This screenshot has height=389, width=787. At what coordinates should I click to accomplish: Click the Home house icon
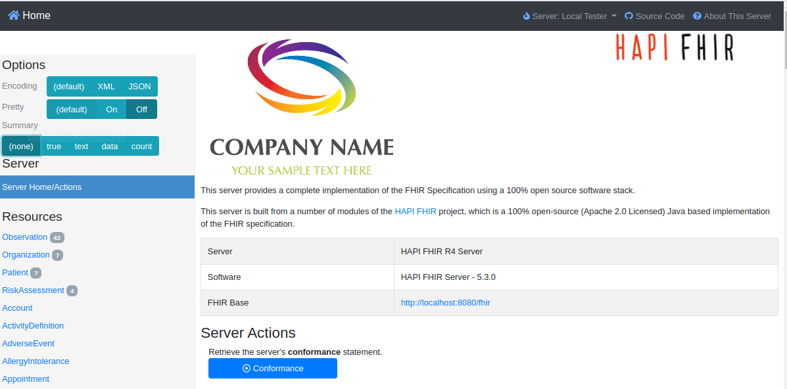tap(14, 16)
